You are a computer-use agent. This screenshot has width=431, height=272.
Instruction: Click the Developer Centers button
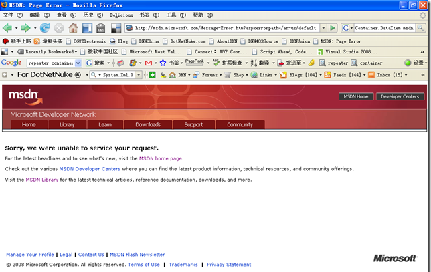point(400,96)
